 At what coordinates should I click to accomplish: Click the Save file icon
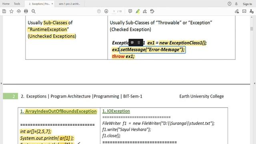[4, 11]
